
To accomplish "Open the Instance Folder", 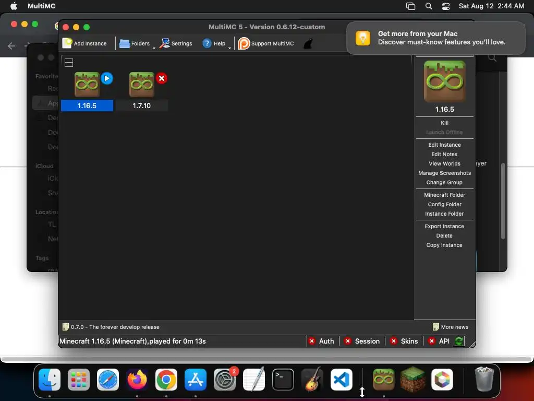I will tap(444, 214).
